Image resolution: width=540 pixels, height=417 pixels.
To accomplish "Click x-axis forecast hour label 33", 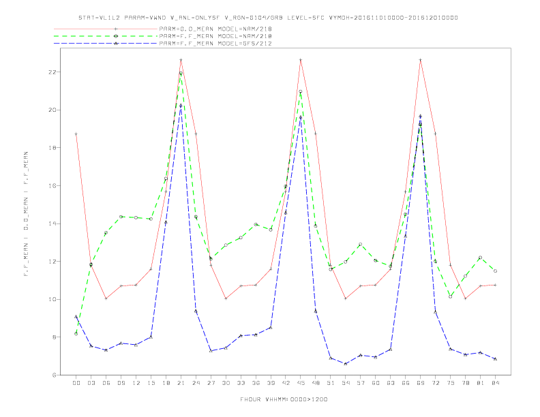I will [x=241, y=383].
